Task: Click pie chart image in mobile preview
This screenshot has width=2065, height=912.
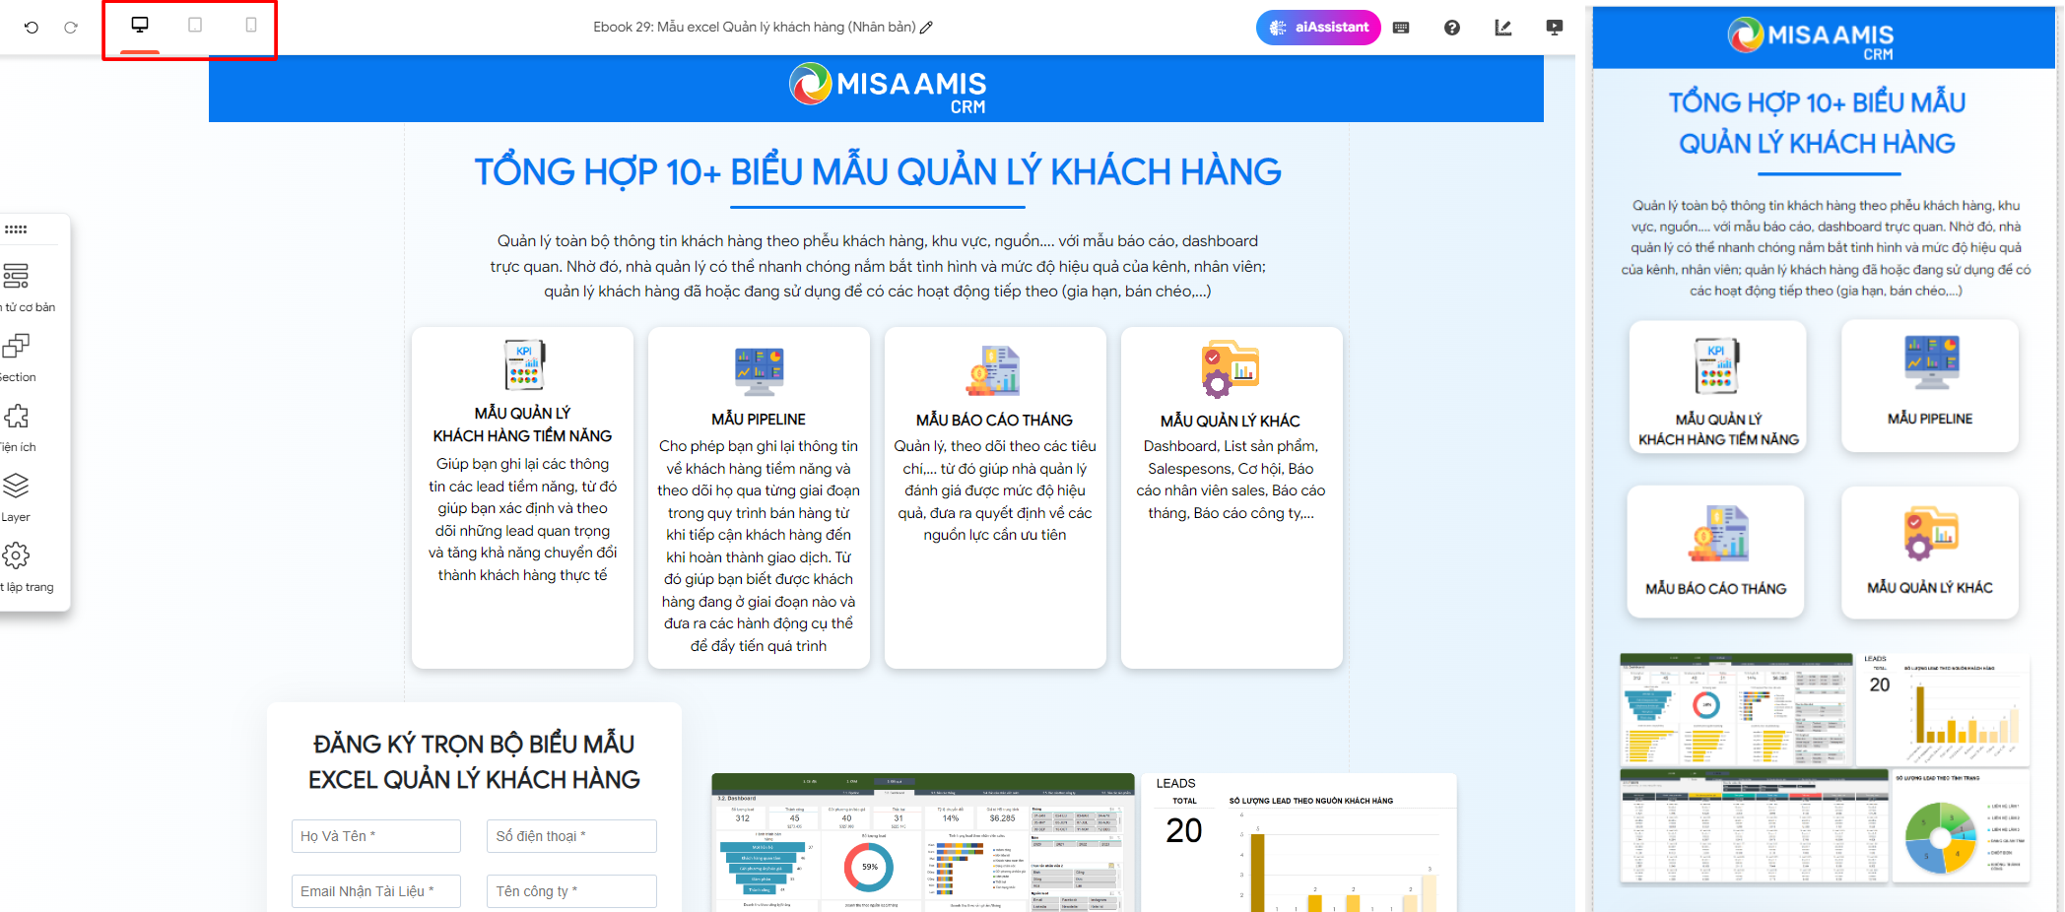Action: [x=1961, y=827]
